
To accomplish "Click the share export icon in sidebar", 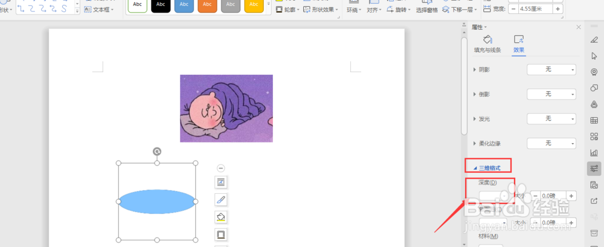I will (x=594, y=200).
